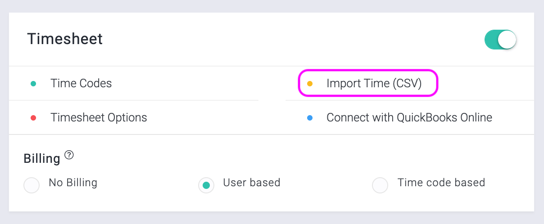Click the blue dot beside QuickBooks Online

(x=309, y=118)
